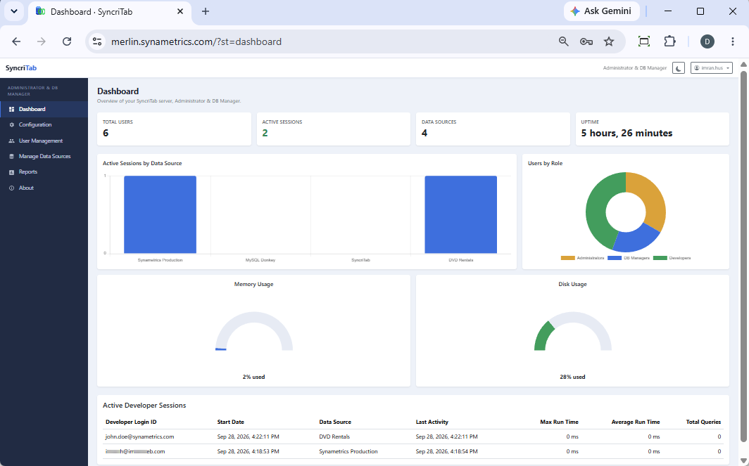Open the Chrome profile D avatar
Screen dimensions: 749x466
(707, 41)
